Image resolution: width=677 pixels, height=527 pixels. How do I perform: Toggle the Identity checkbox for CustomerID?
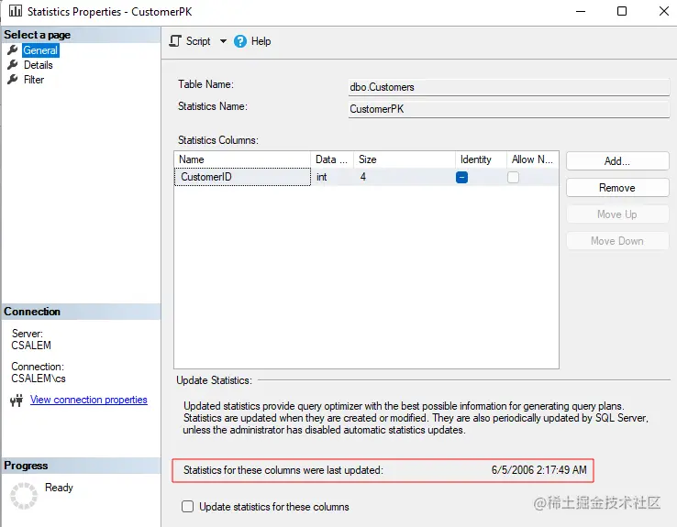[x=461, y=177]
